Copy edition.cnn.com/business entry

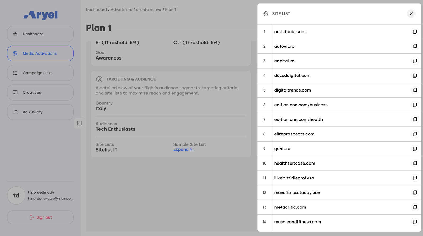tap(415, 105)
